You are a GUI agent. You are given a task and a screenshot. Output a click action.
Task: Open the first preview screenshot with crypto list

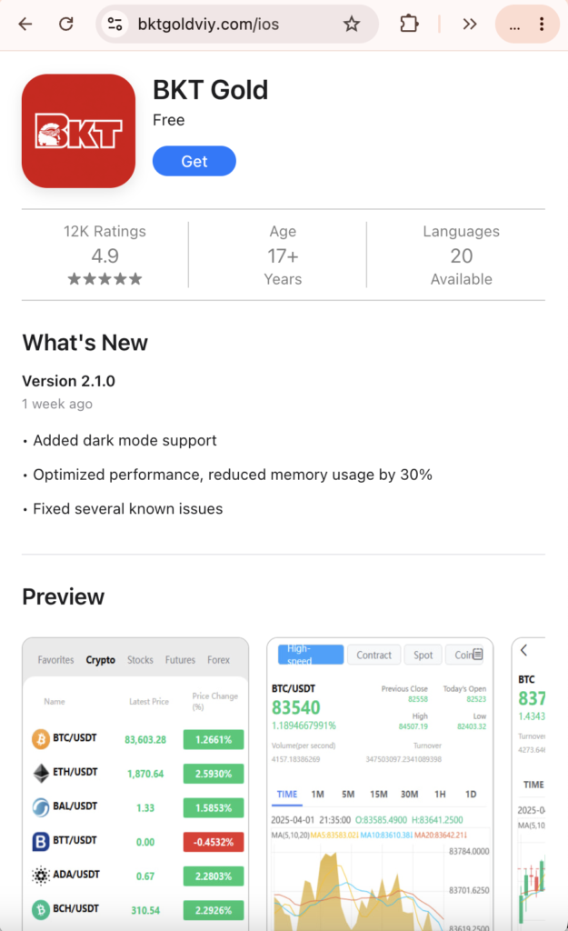click(135, 785)
